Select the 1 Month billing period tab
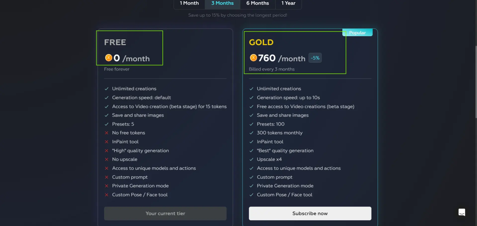Screen dimensions: 477x226 tap(189, 3)
